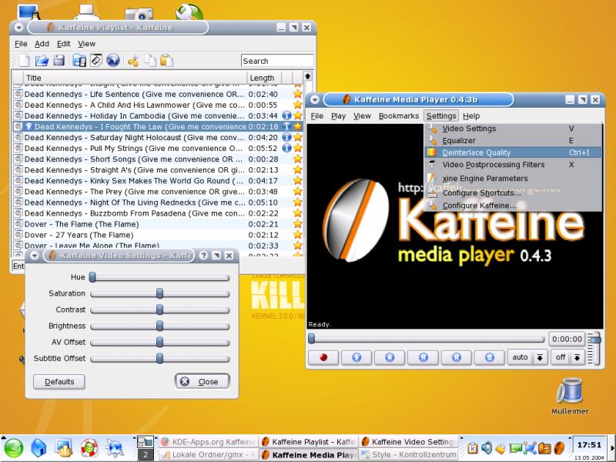Viewport: 616px width, 462px height.
Task: Close the Video Settings dialog via Close button
Action: coord(202,381)
